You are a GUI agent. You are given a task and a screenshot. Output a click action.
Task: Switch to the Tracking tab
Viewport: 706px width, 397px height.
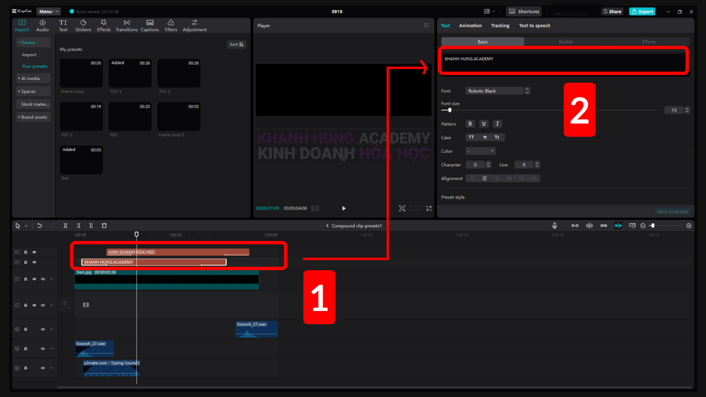click(500, 25)
